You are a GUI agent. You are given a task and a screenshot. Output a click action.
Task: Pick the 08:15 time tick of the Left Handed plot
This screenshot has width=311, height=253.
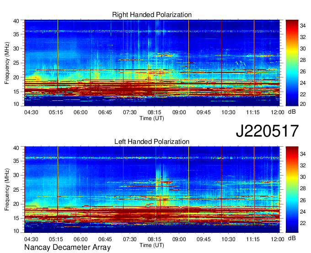[x=154, y=239]
